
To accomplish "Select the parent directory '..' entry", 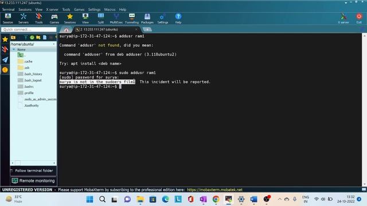I will 22,55.
